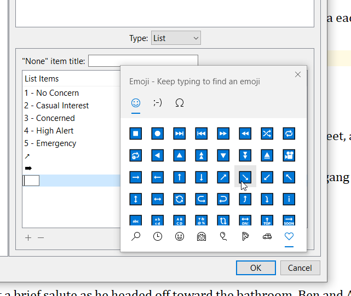351x296 pixels.
Task: Insert the lowercase 'abcd' input emoji
Action: click(157, 220)
